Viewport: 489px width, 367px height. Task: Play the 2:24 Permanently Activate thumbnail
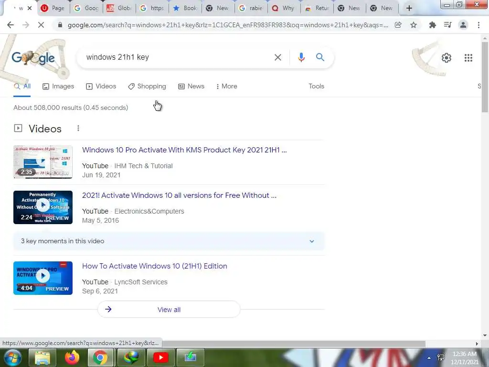[x=43, y=207]
